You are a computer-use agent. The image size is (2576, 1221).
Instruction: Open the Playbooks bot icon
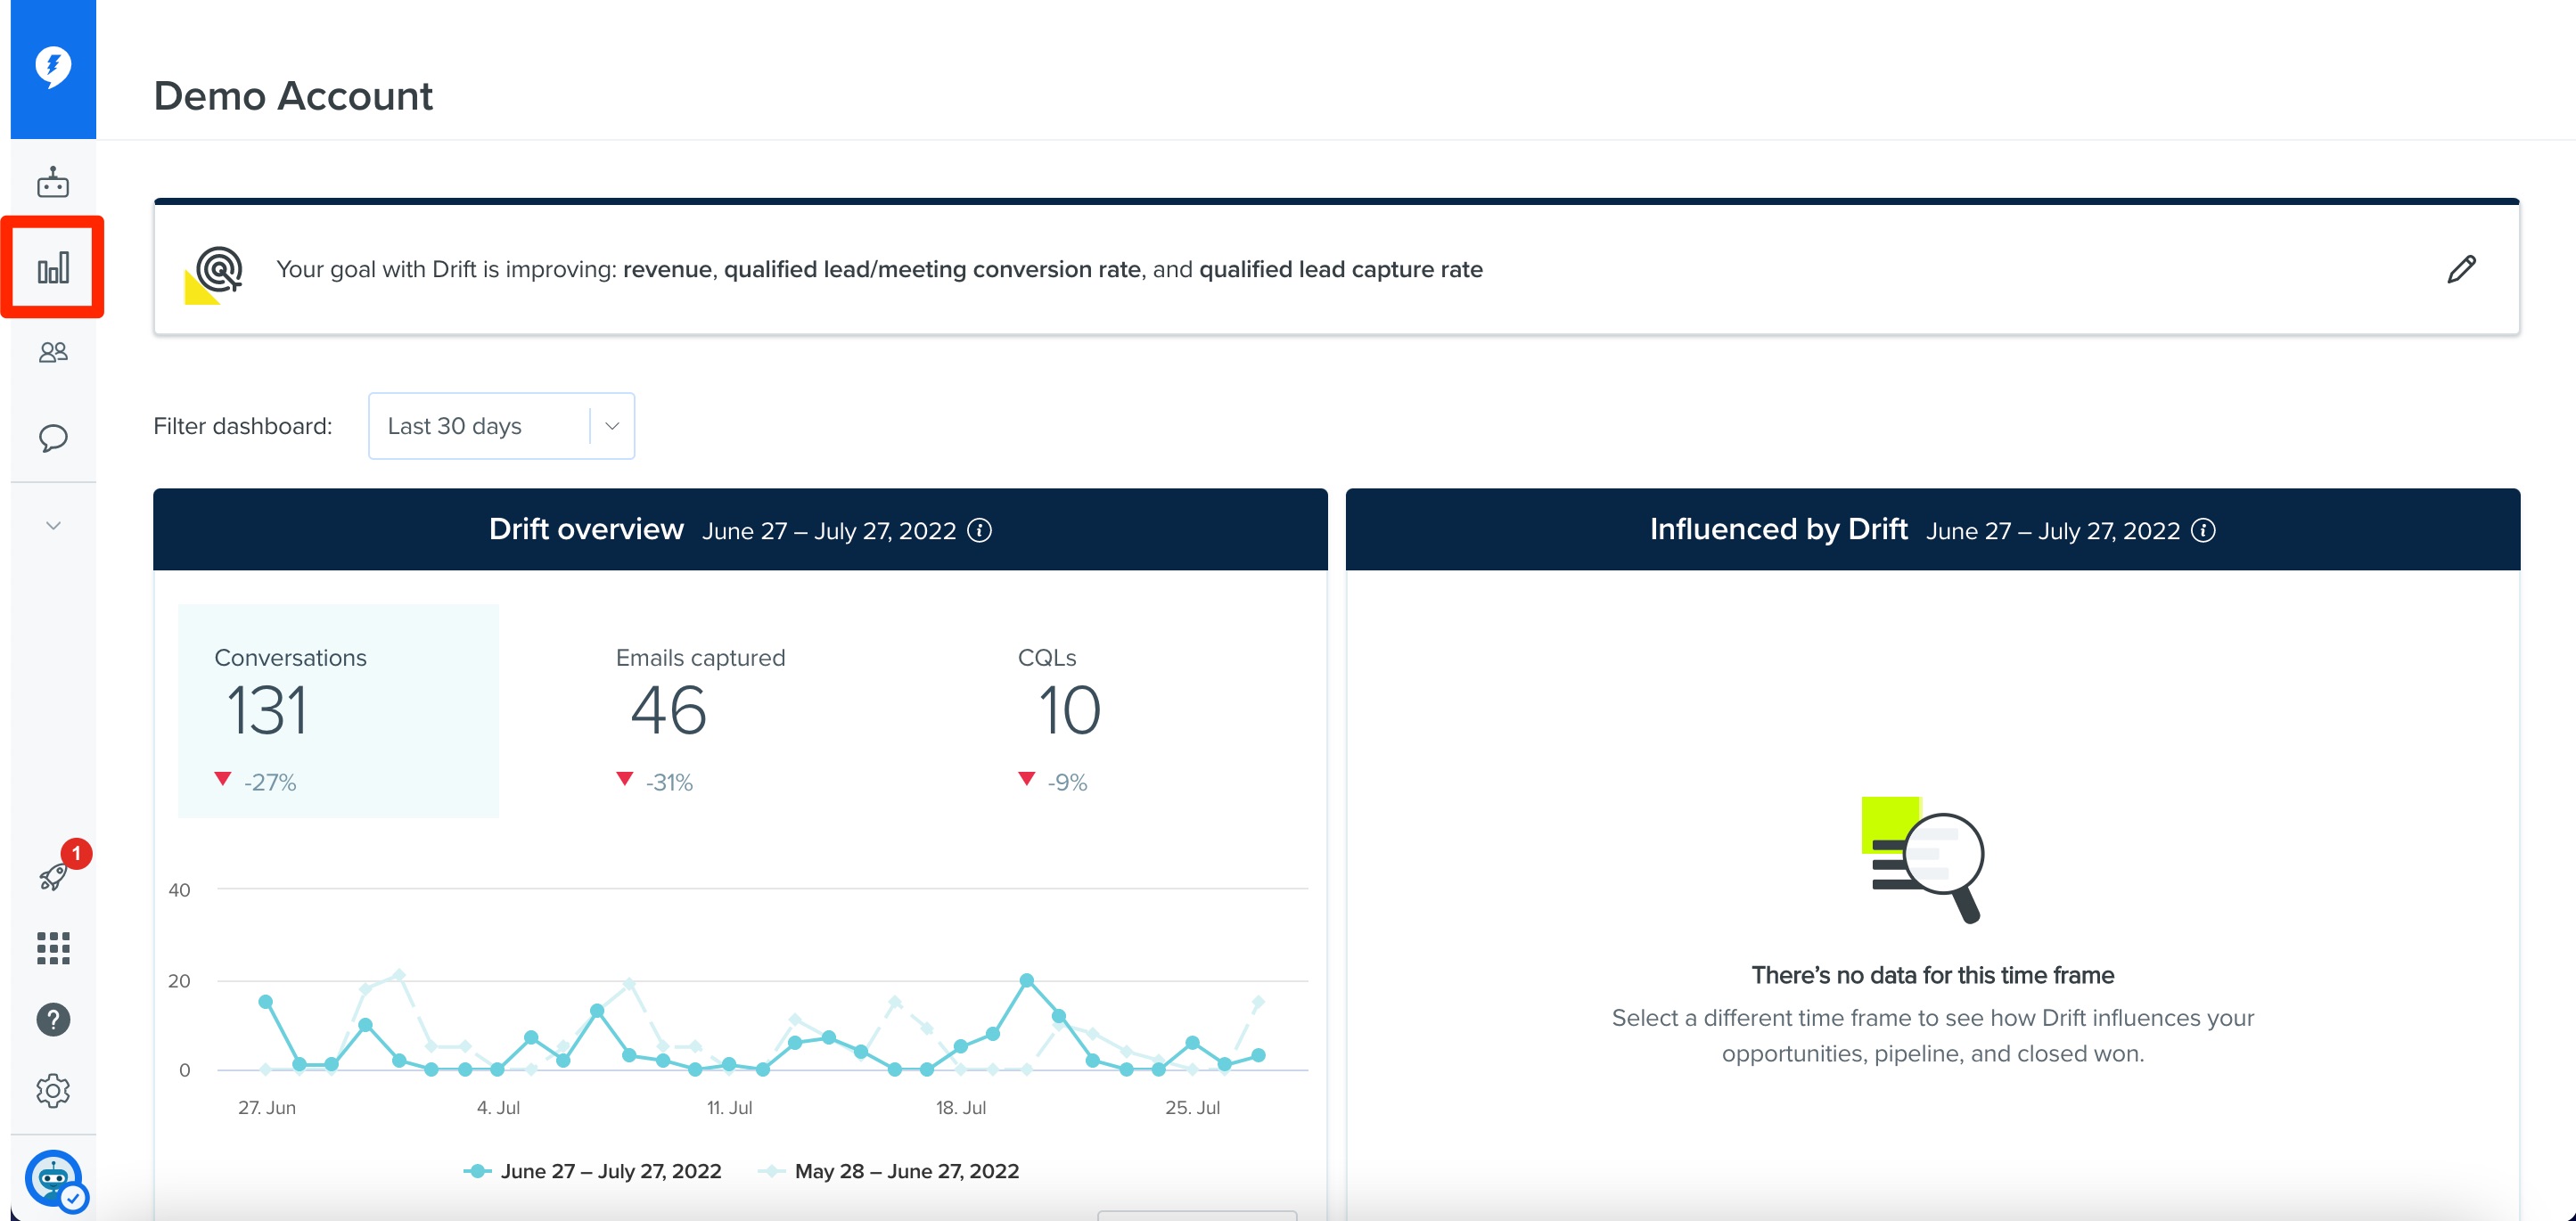53,182
